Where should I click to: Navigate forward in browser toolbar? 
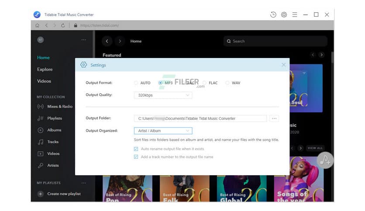click(55, 25)
